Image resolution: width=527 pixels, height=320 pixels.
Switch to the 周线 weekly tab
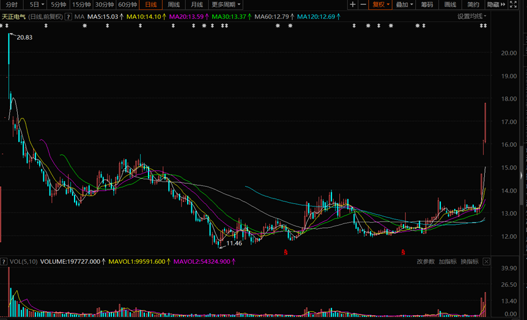coord(174,4)
